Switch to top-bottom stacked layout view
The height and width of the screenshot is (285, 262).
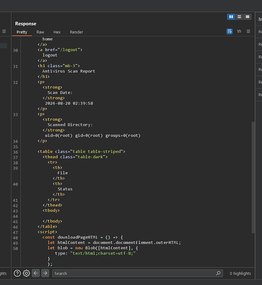tap(239, 17)
